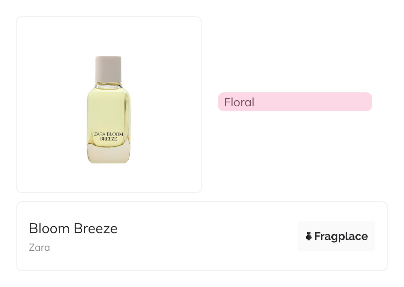Screen dimensions: 404x287
Task: Click the word Floral inside the pink tag
Action: 239,102
